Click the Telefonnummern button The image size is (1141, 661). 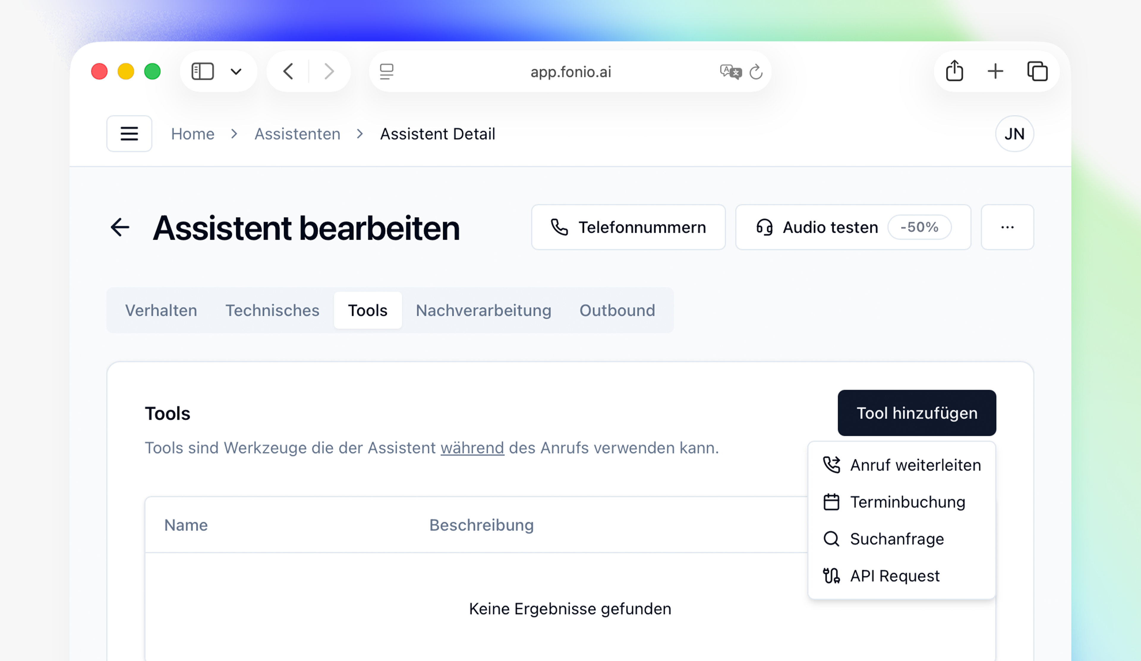pos(628,227)
